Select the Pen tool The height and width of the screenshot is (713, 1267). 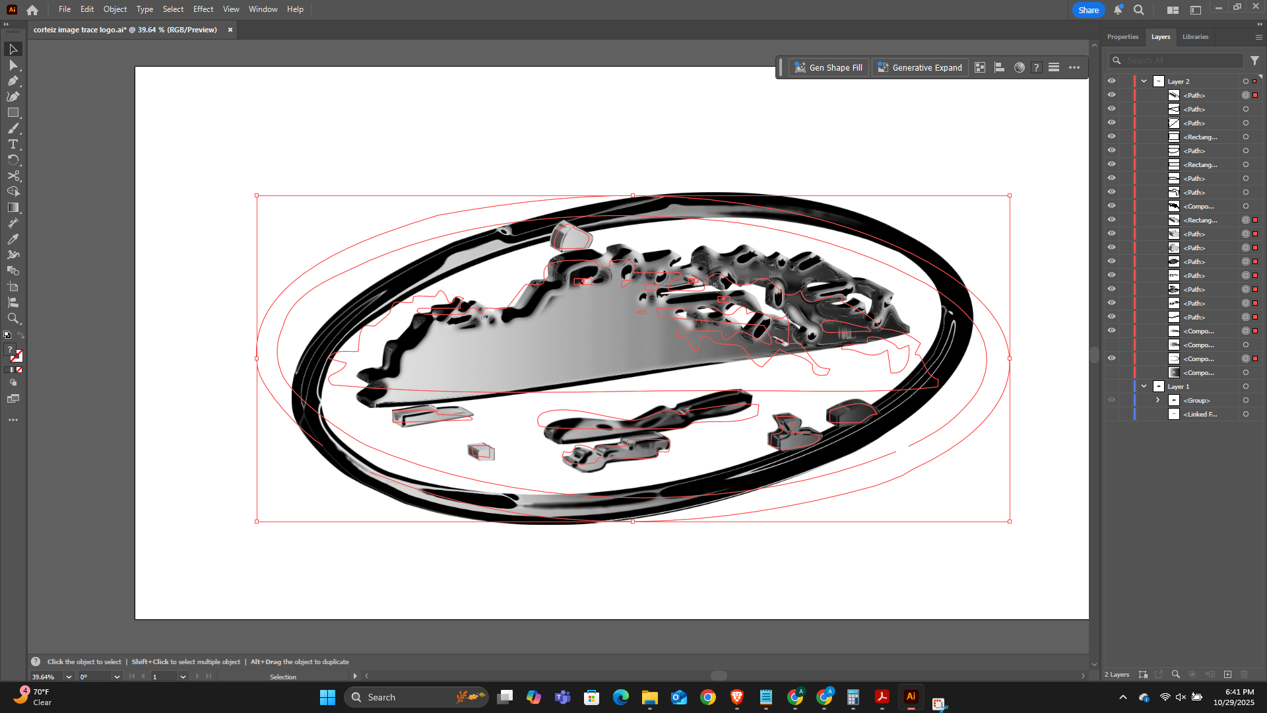[x=13, y=81]
